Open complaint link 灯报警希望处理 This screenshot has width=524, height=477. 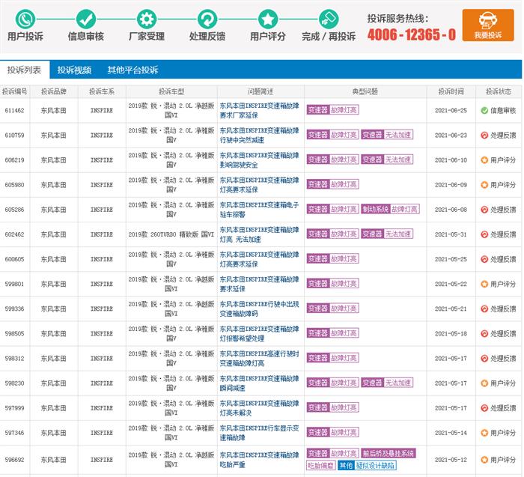[x=259, y=333]
